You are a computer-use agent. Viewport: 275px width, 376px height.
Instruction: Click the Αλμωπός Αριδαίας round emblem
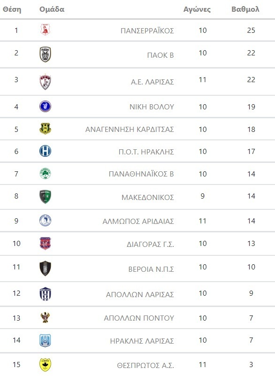[46, 221]
